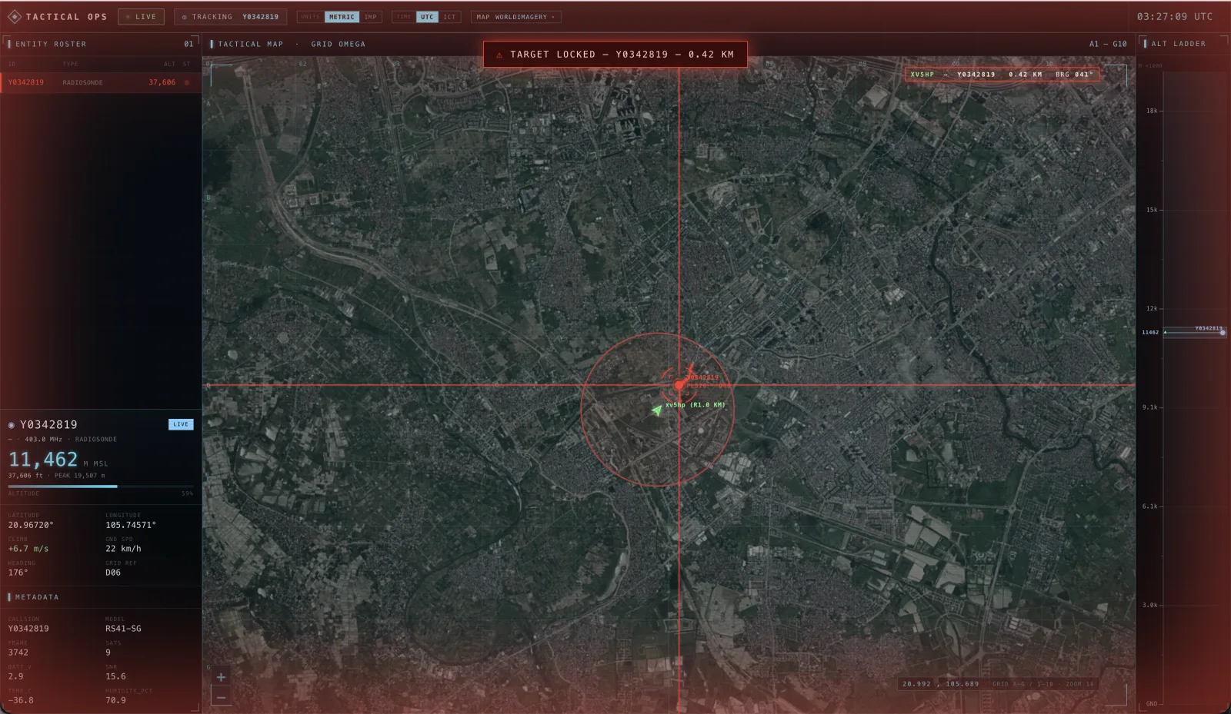Click the latitude value 20.96720°
This screenshot has width=1231, height=714.
pyautogui.click(x=31, y=525)
